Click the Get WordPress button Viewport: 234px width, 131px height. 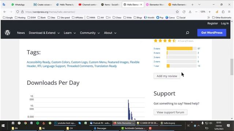tap(212, 33)
